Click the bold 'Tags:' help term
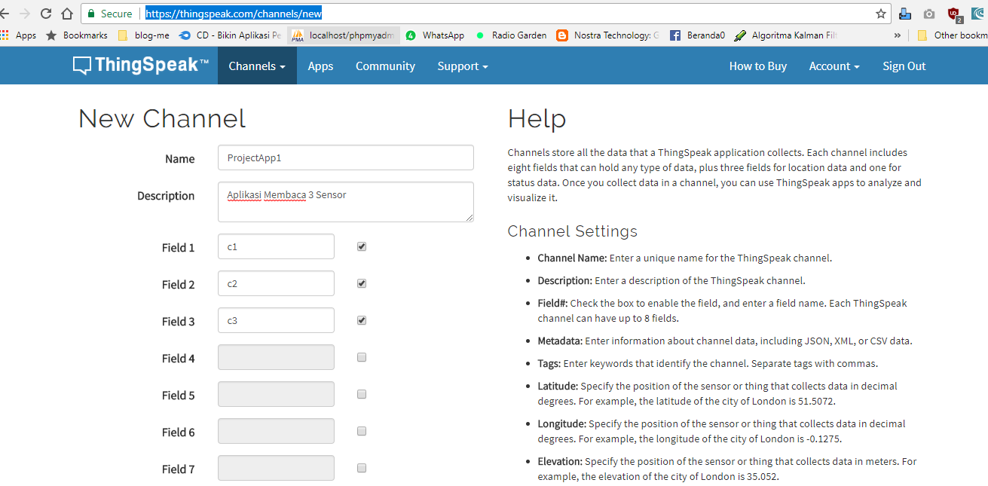 pos(549,363)
